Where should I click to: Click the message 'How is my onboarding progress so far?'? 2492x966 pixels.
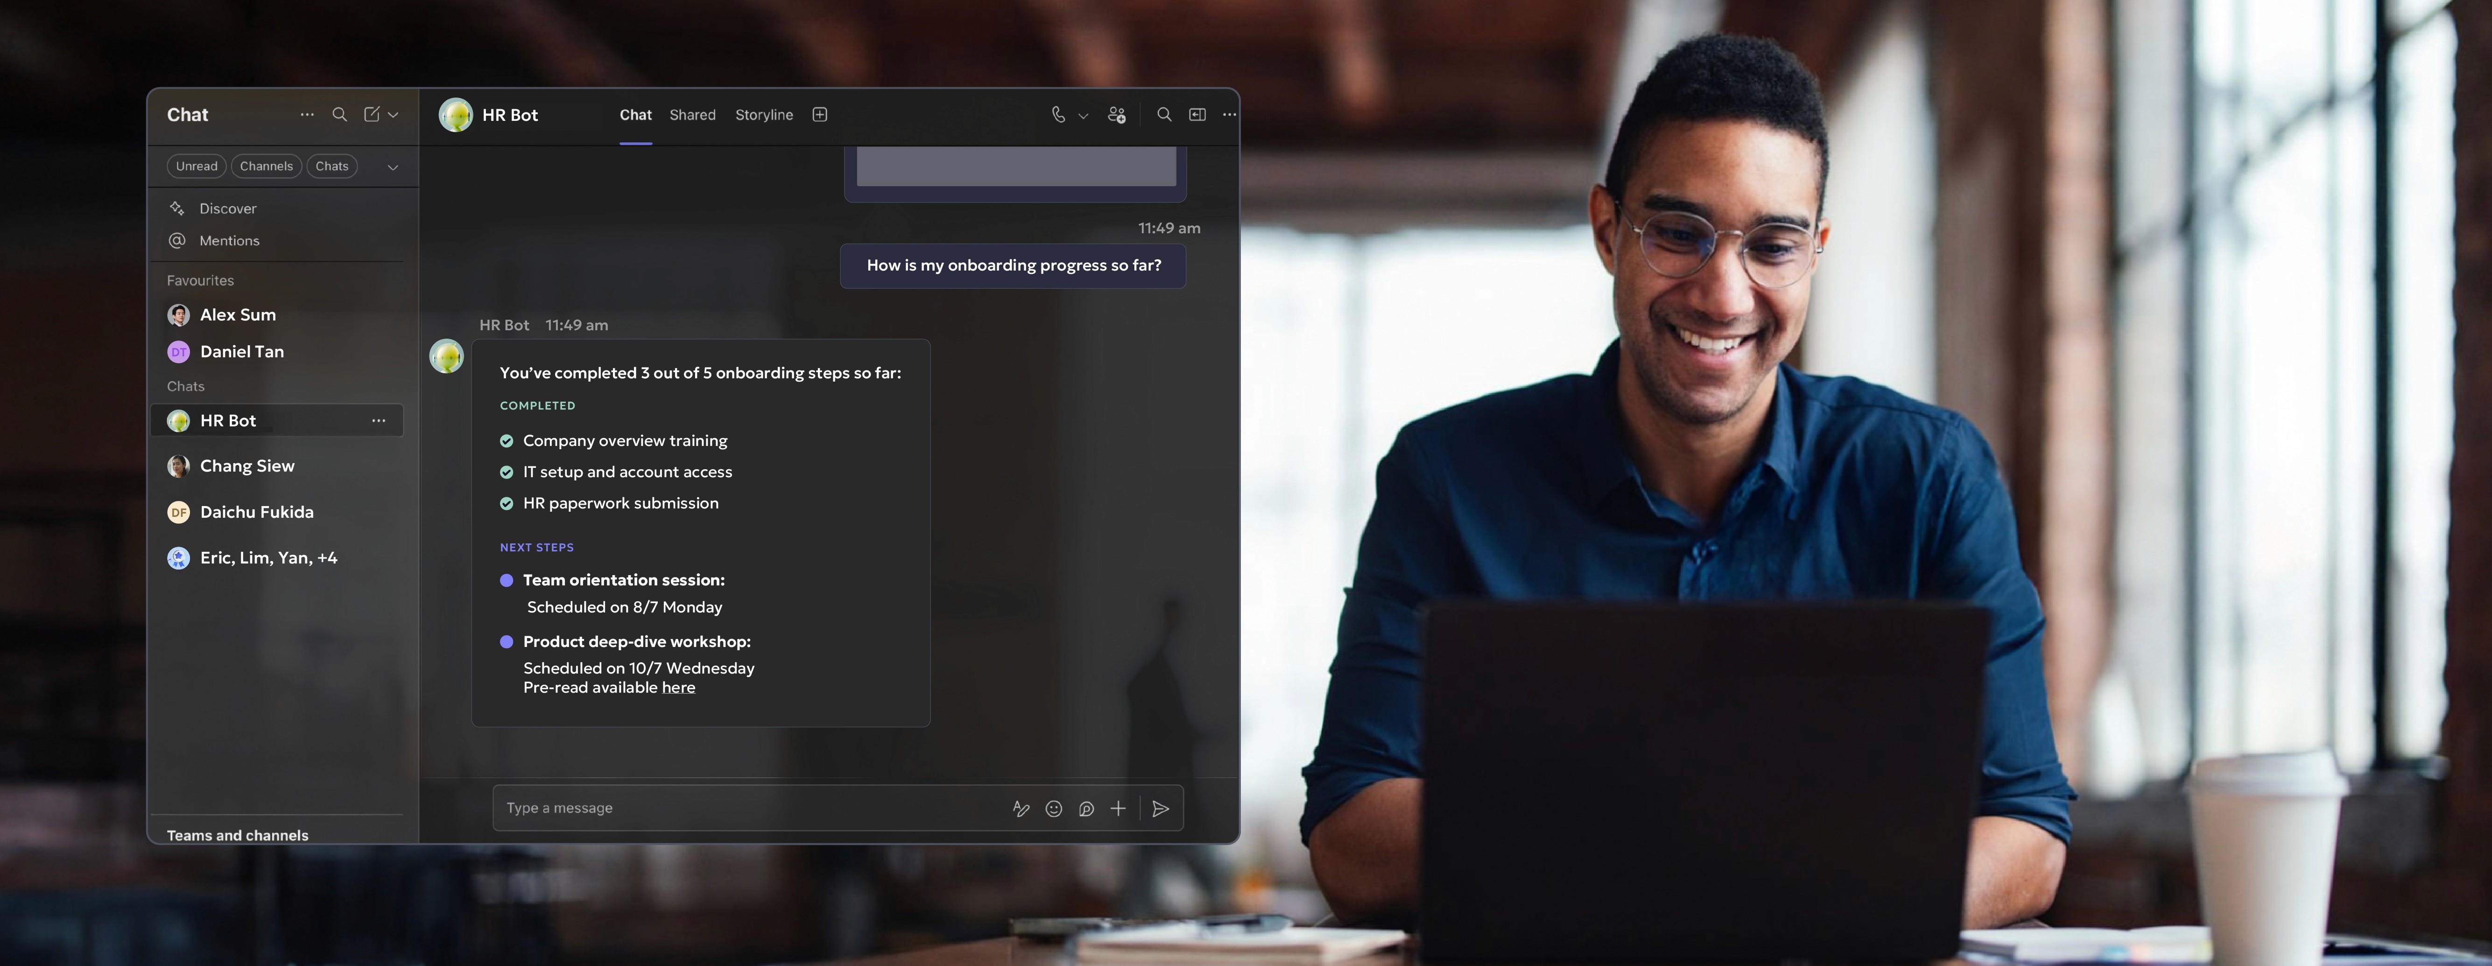coord(1013,266)
